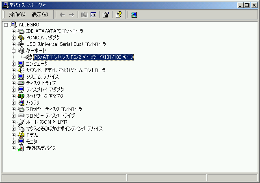Click the IDE ATA/ATAPI controller icon
This screenshot has width=260, height=183.
coord(21,31)
